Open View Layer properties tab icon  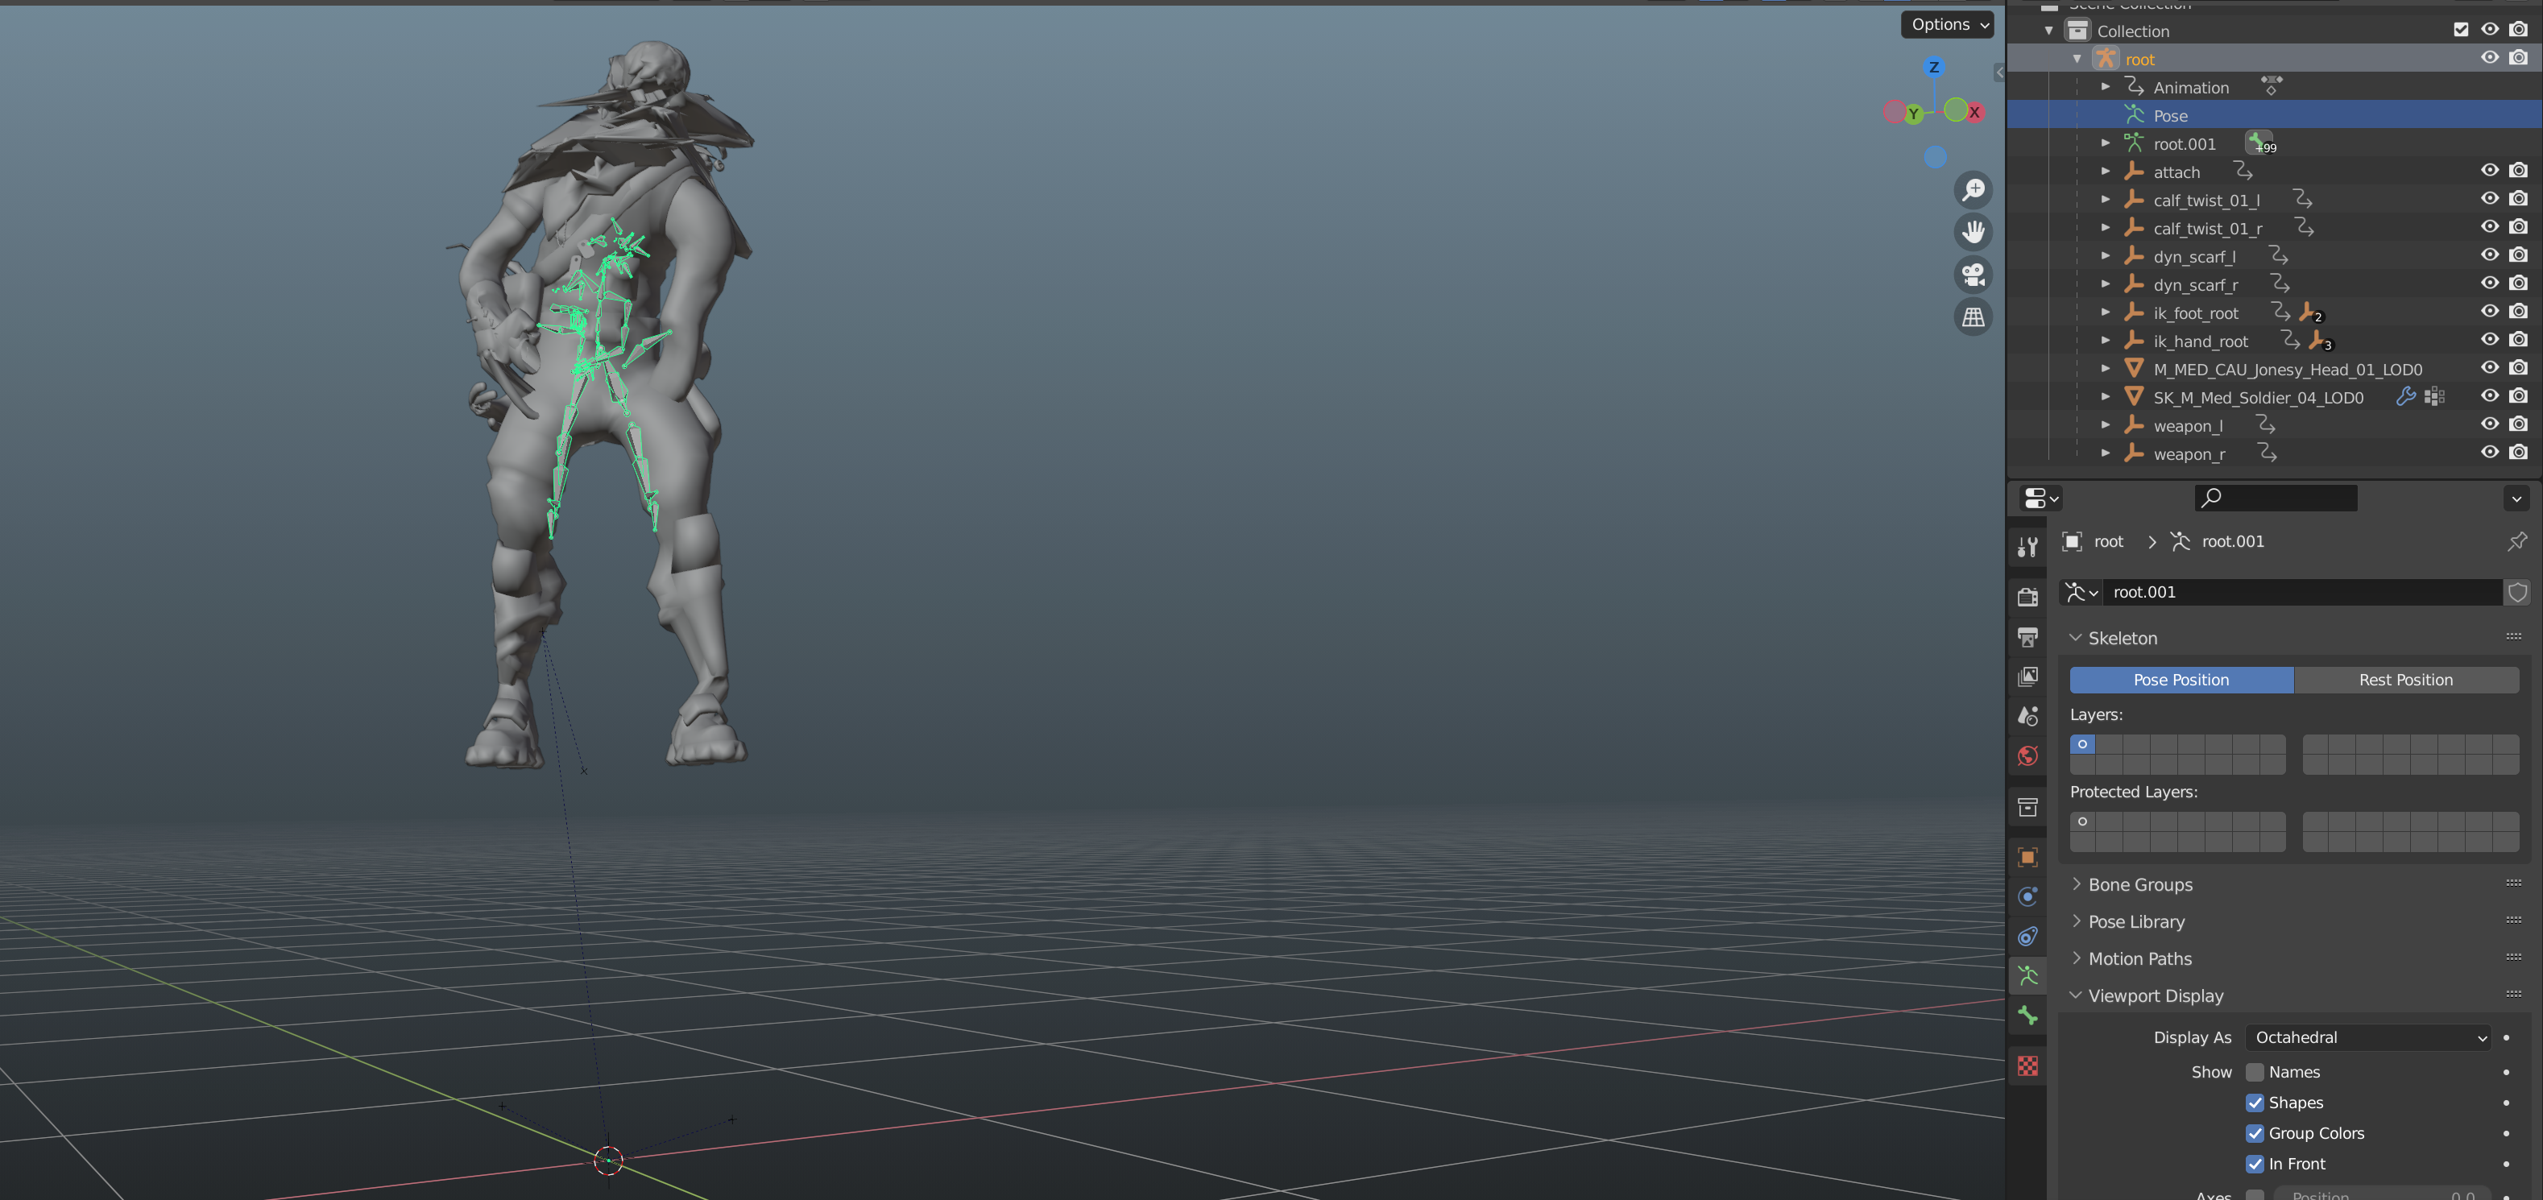coord(2027,676)
